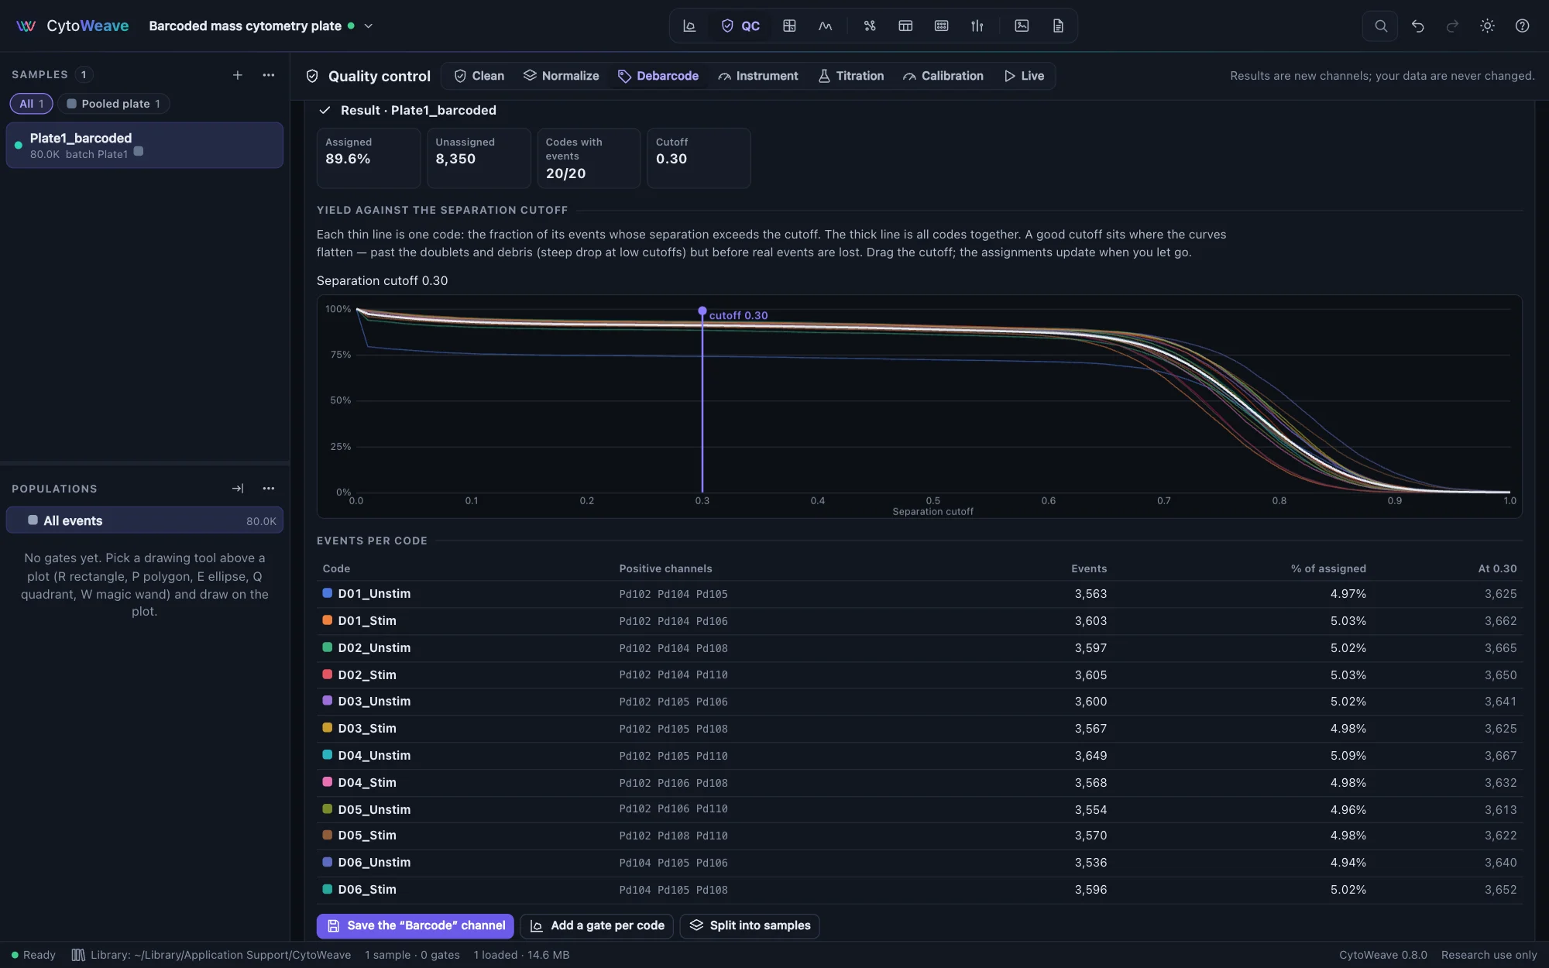Screen dimensions: 1549x968
Task: Click Add a gate per code
Action: (597, 925)
